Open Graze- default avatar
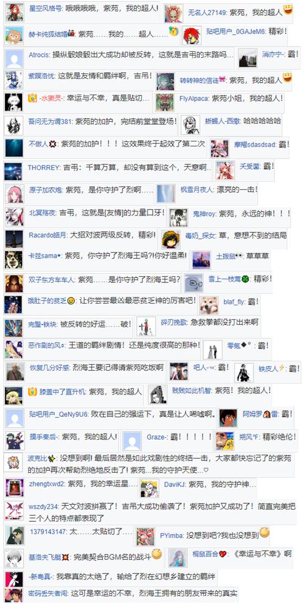This screenshot has width=303, height=604. 132,441
